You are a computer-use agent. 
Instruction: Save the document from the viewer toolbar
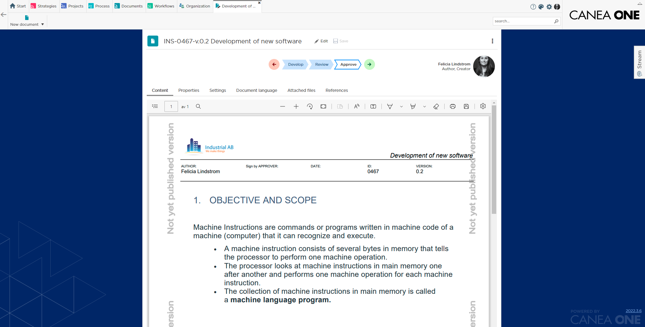(x=466, y=106)
